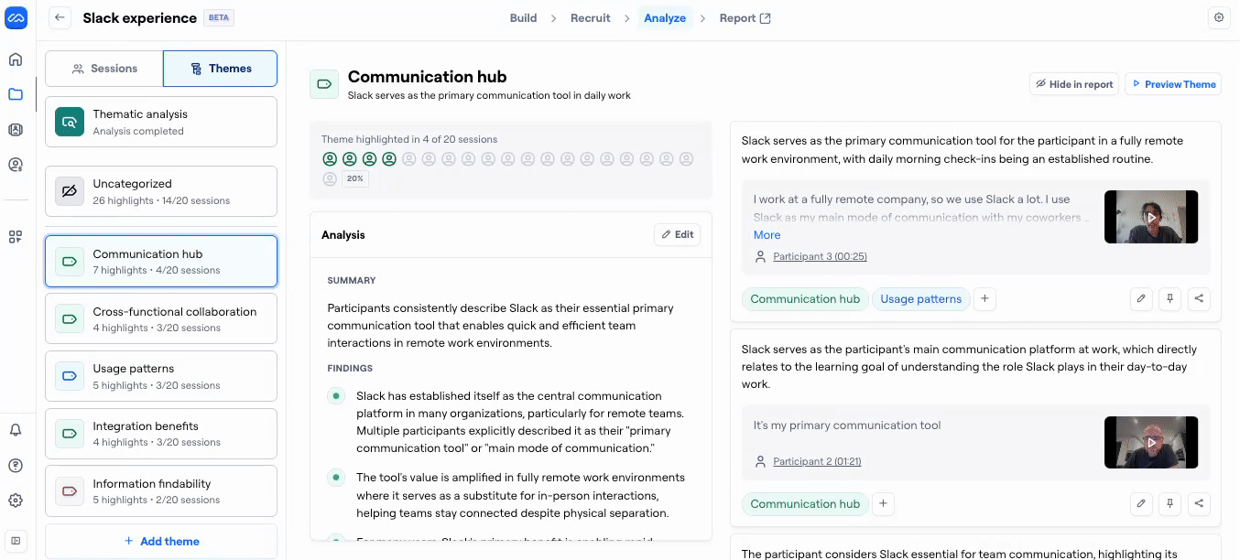The image size is (1240, 560).
Task: Share the Participant 3 highlight
Action: tap(1199, 298)
